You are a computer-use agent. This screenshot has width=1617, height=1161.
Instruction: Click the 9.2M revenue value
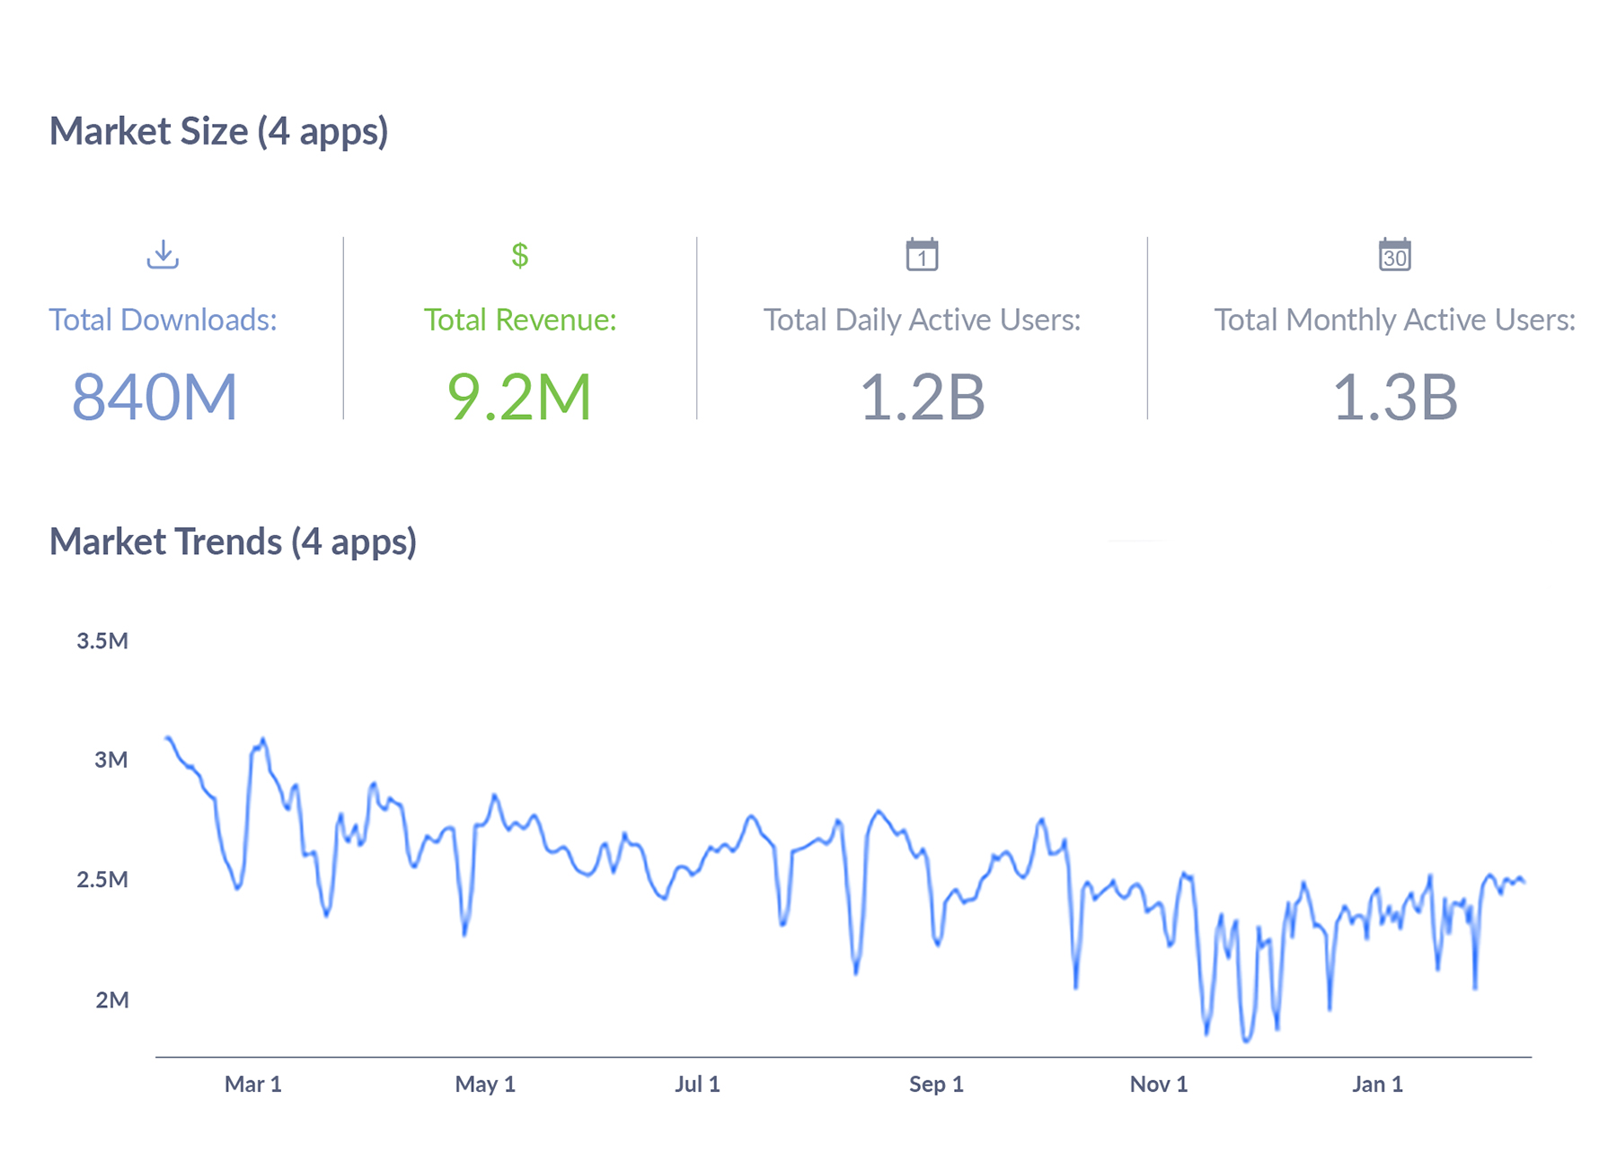519,396
